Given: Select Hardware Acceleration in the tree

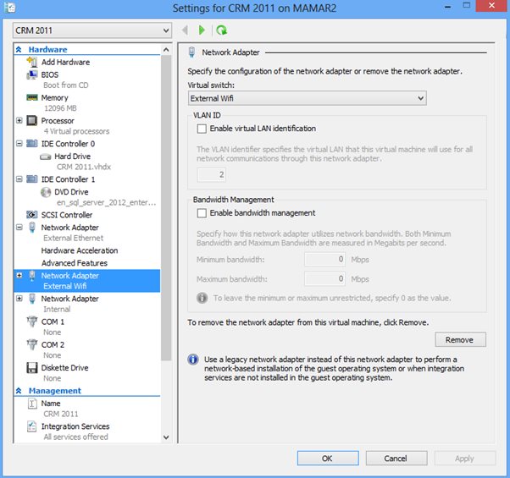Looking at the screenshot, I should (79, 251).
